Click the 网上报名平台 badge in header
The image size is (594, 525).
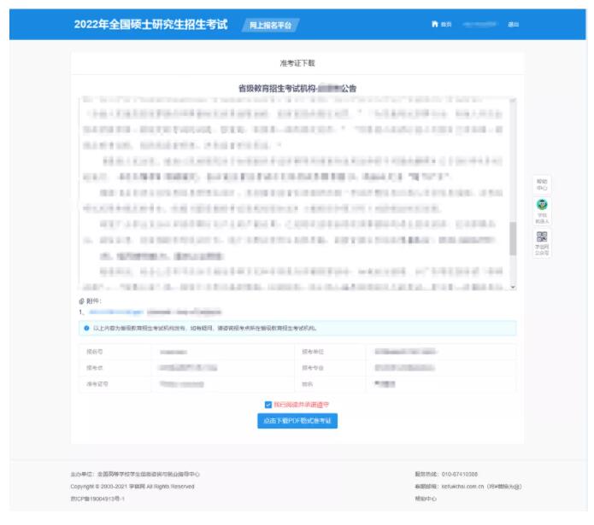click(270, 26)
